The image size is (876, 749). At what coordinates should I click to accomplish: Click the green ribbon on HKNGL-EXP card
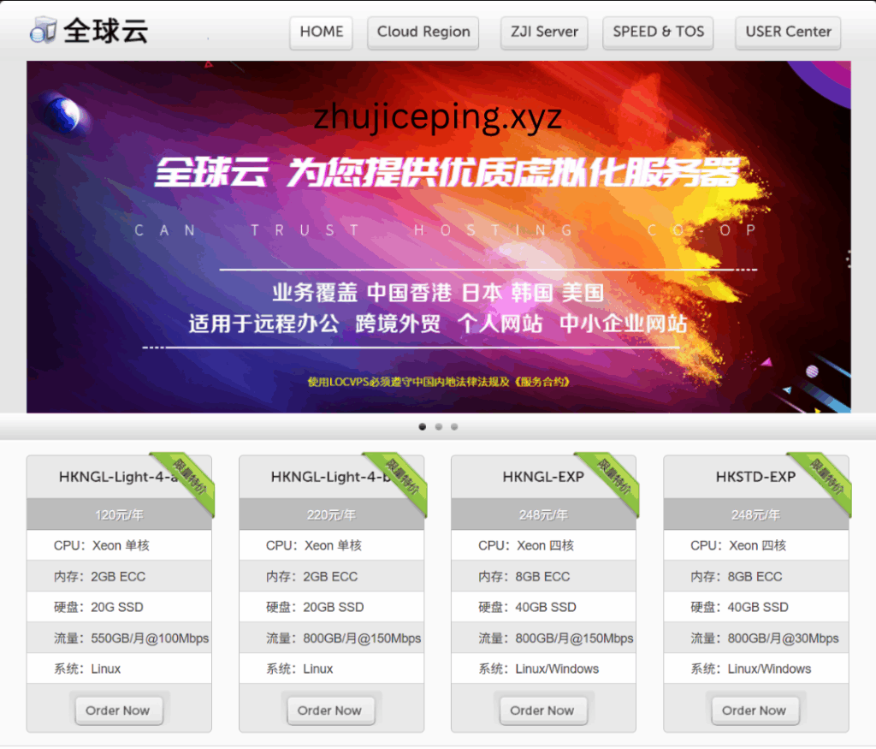click(613, 479)
